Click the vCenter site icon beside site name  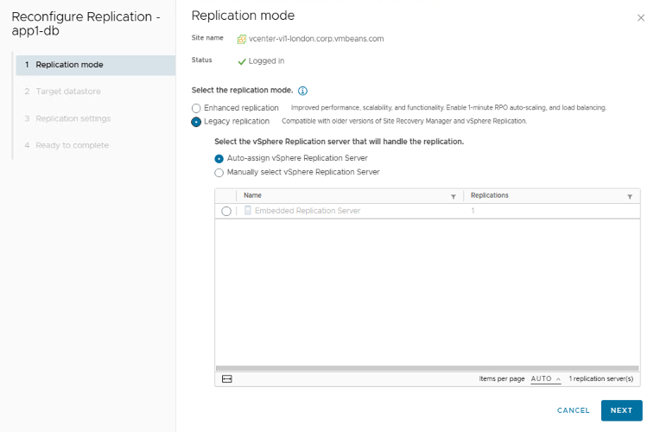[242, 39]
